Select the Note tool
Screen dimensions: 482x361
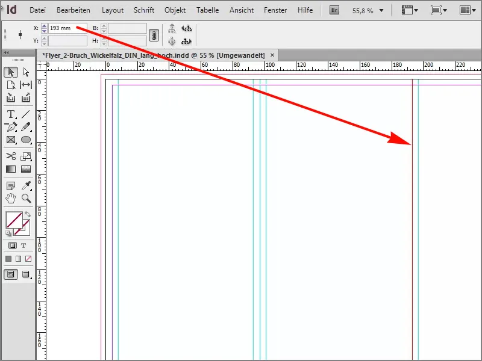coord(11,186)
